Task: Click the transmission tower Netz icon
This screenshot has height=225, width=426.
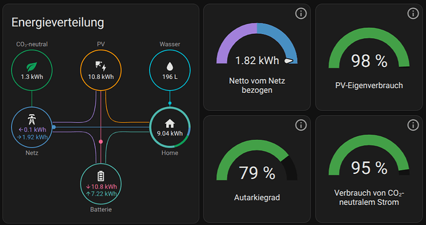Action: [x=31, y=120]
